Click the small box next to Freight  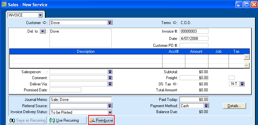pyautogui.click(x=232, y=78)
